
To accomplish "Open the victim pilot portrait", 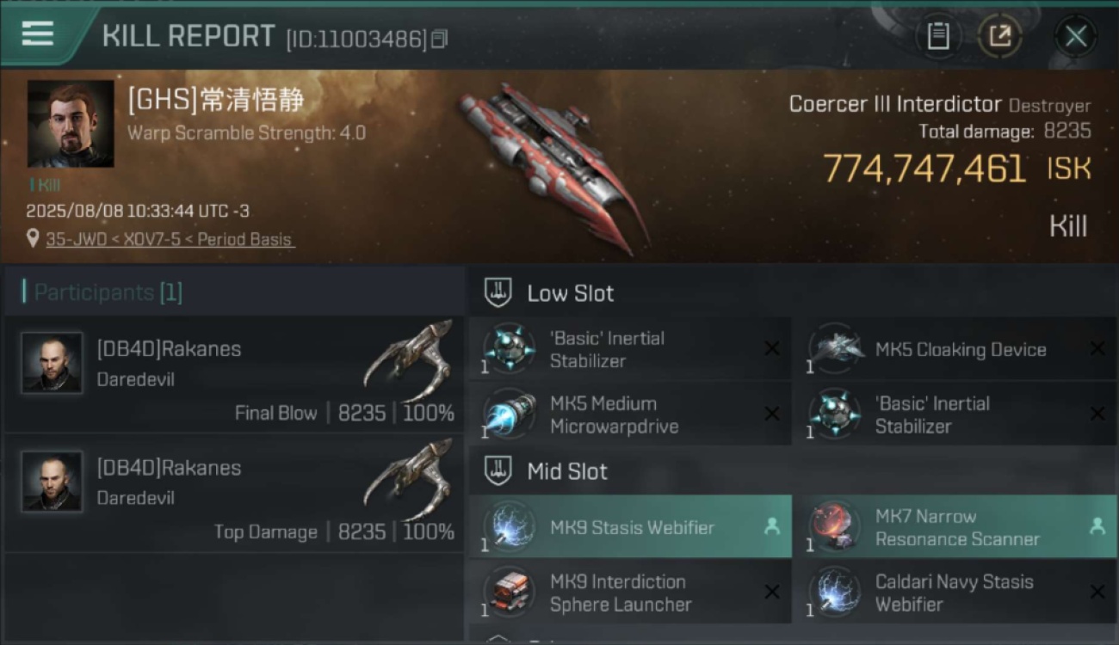I will click(x=71, y=124).
